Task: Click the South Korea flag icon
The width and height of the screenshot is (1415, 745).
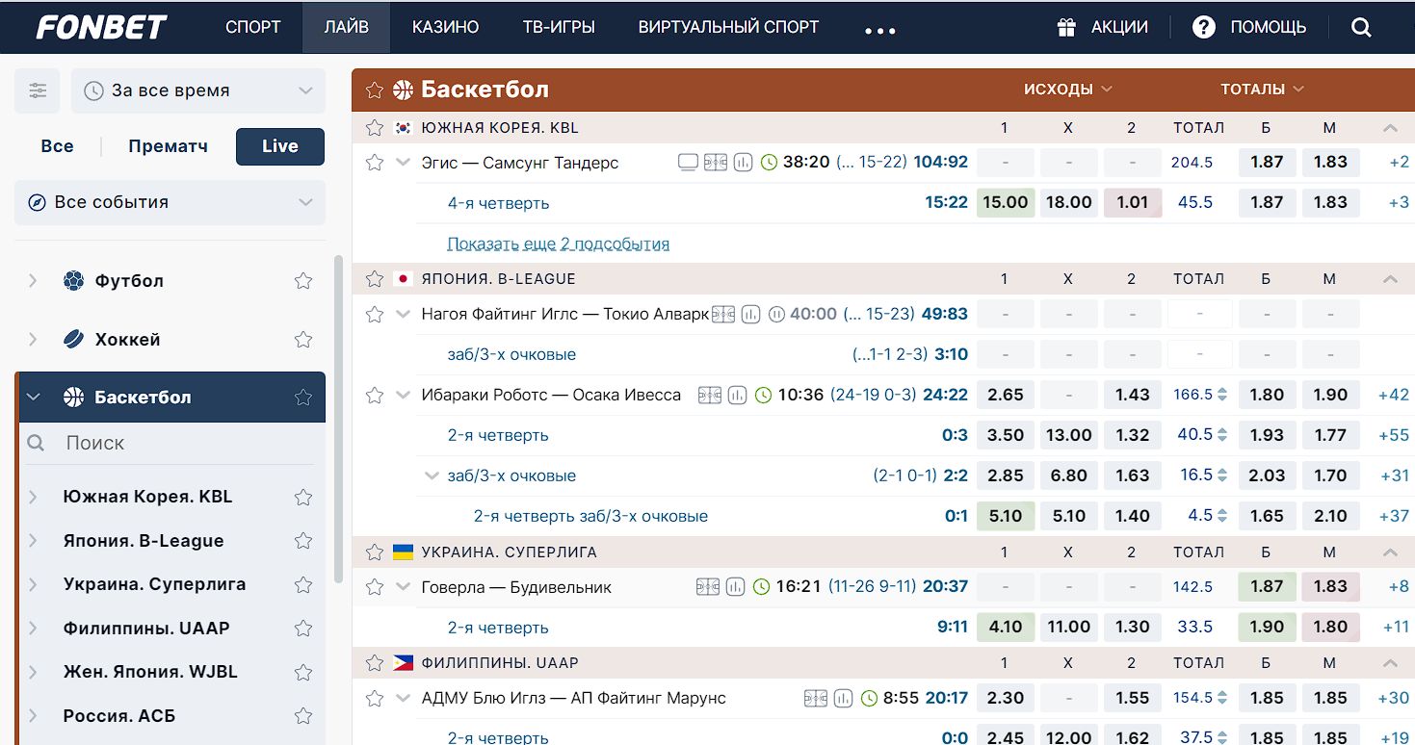Action: pos(403,128)
